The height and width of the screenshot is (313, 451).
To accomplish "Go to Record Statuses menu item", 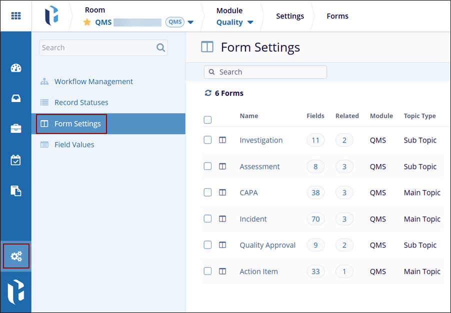I will [81, 102].
